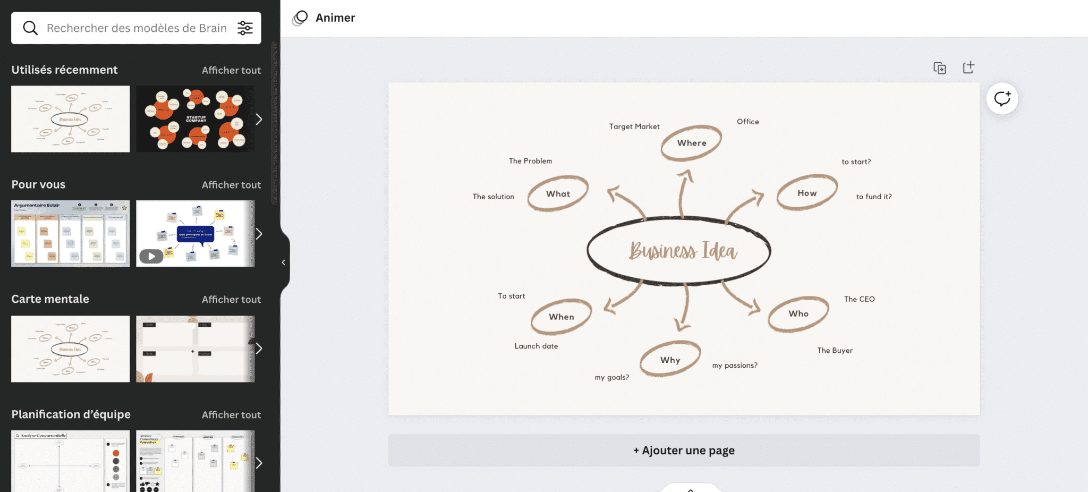Click the magnifier icon in the search bar

pos(30,28)
